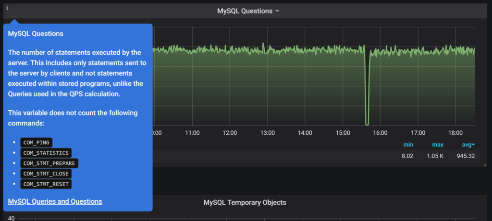
Task: Click the sharp dip in the green graph line
Action: pos(367,120)
